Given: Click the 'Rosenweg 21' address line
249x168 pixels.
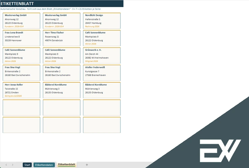Looking at the screenshot, I should point(52,37).
